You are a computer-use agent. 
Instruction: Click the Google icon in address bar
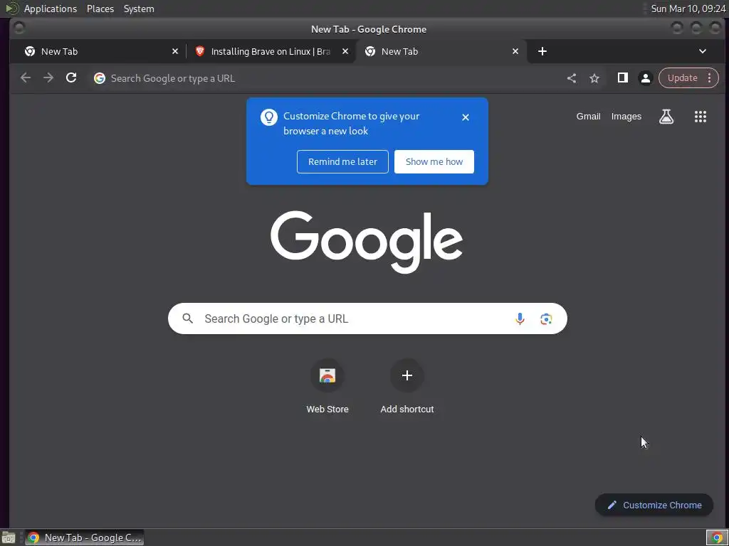click(100, 78)
